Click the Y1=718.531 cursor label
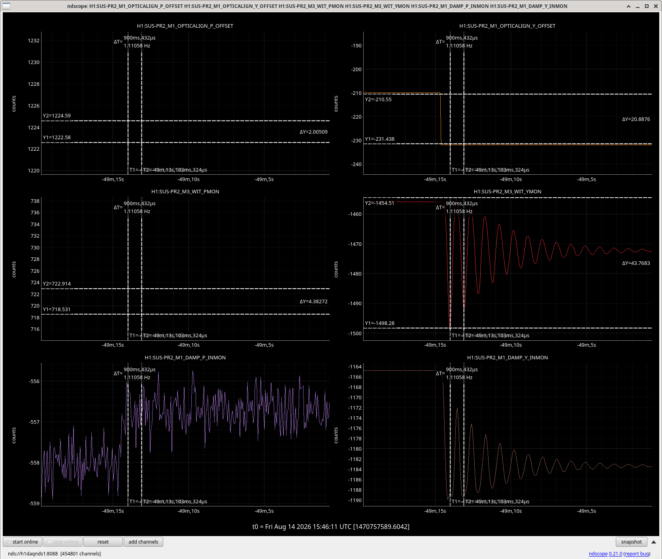The width and height of the screenshot is (662, 559). (57, 310)
